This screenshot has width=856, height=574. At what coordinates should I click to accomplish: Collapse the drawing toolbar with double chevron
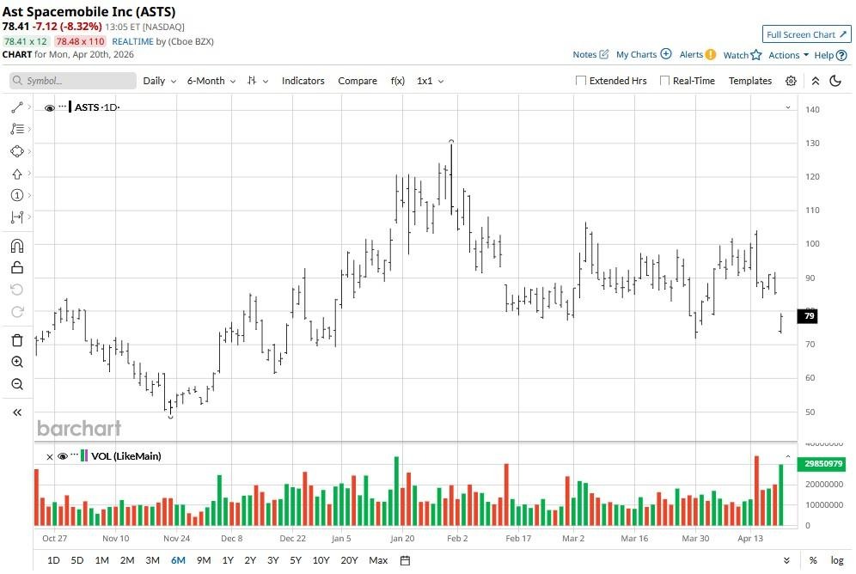pos(17,412)
